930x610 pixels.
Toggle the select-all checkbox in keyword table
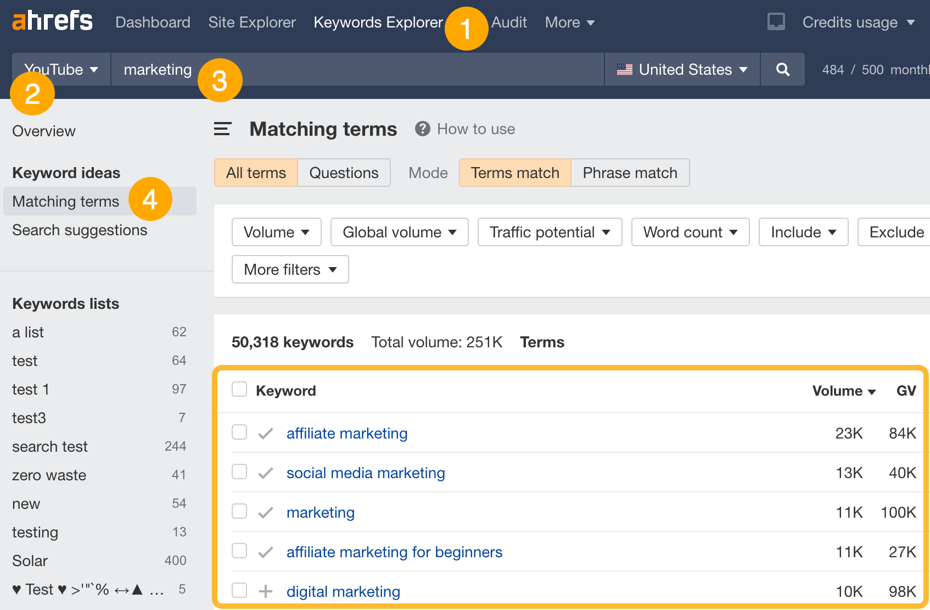(x=239, y=389)
